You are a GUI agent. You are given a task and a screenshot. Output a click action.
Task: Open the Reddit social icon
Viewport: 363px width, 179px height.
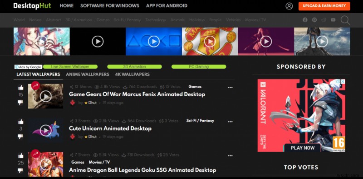pyautogui.click(x=324, y=20)
